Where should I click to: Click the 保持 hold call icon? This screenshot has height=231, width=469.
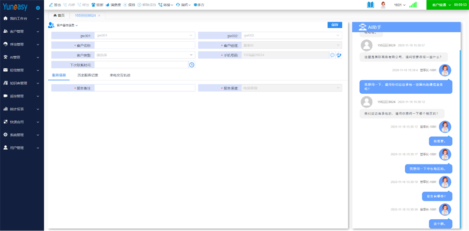[125, 5]
